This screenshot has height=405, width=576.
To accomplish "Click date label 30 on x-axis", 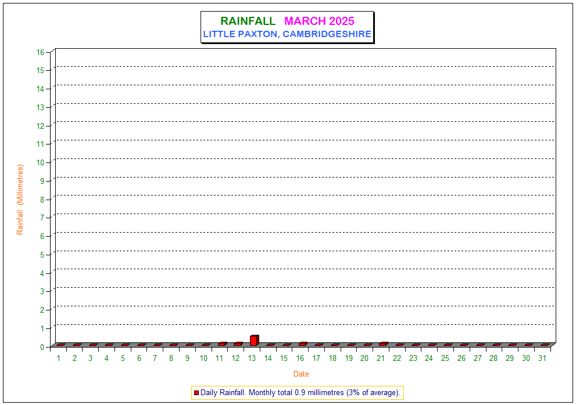I will click(x=525, y=359).
